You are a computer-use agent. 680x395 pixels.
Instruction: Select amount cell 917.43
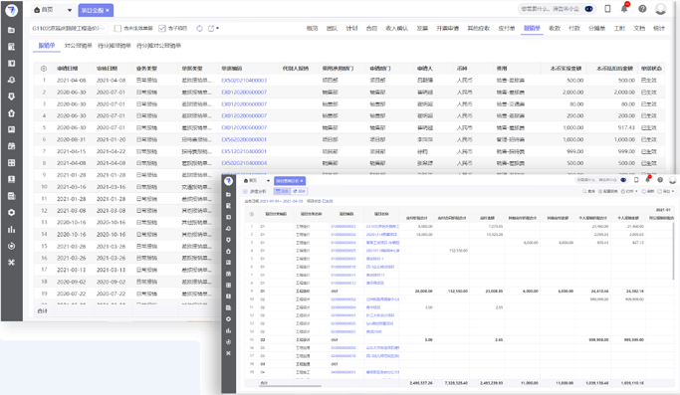pyautogui.click(x=626, y=128)
